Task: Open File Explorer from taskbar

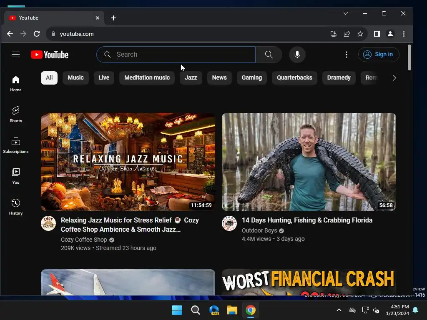Action: point(232,310)
